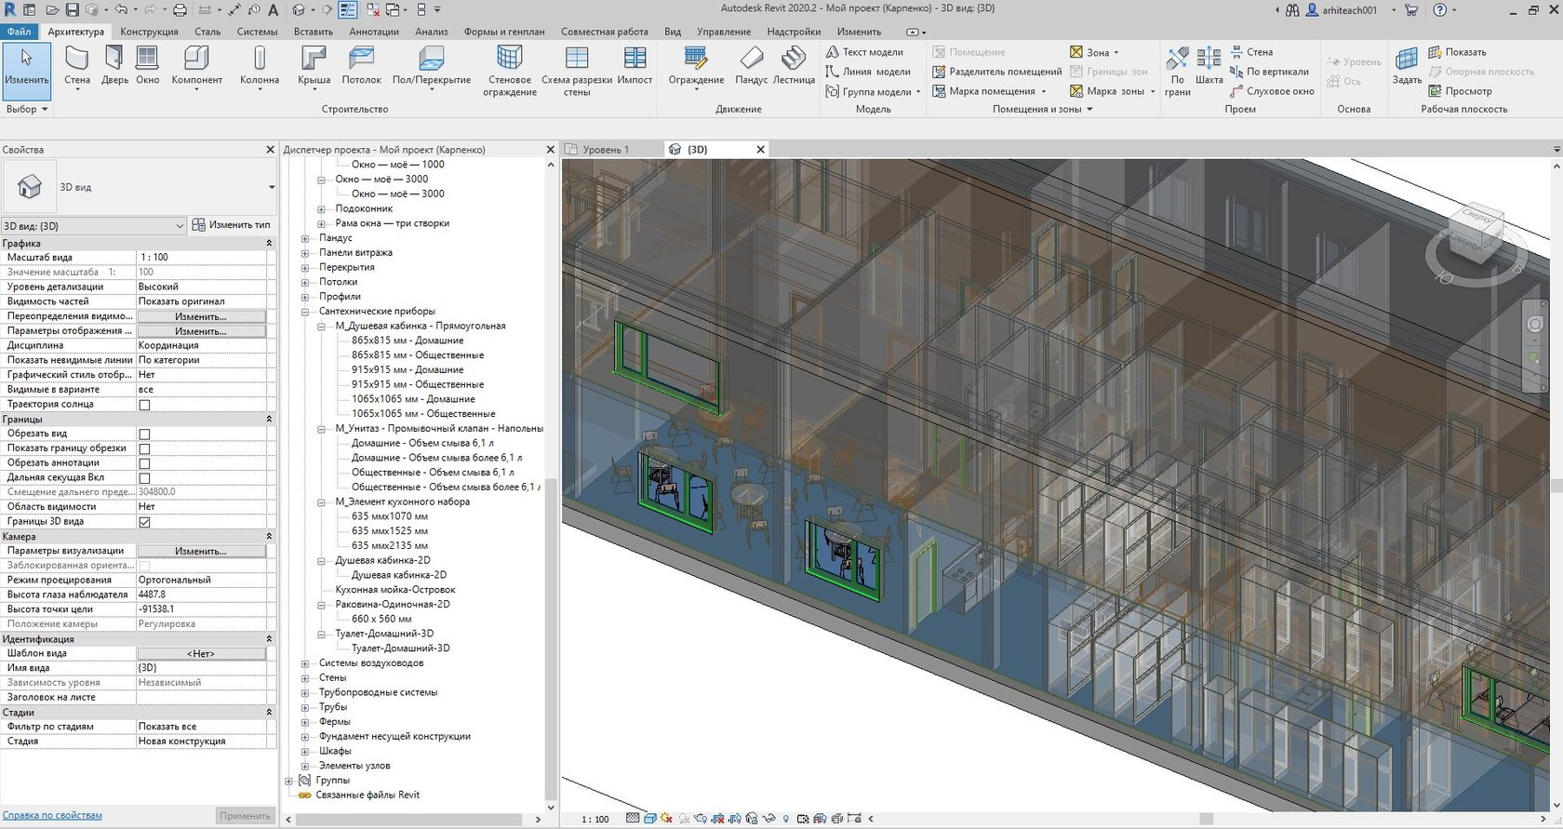Expand the Стены tree node
The height and width of the screenshot is (829, 1563).
(x=305, y=678)
